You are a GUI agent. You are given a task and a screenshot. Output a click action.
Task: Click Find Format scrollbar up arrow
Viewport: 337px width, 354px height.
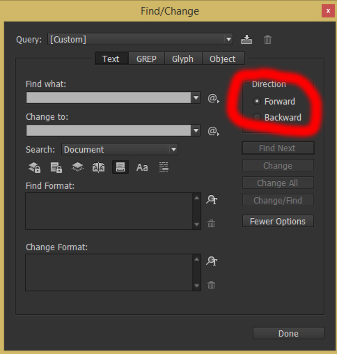coord(197,198)
